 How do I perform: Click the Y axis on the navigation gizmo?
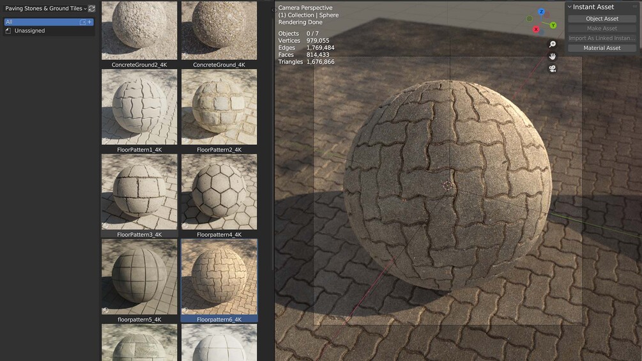coord(553,26)
